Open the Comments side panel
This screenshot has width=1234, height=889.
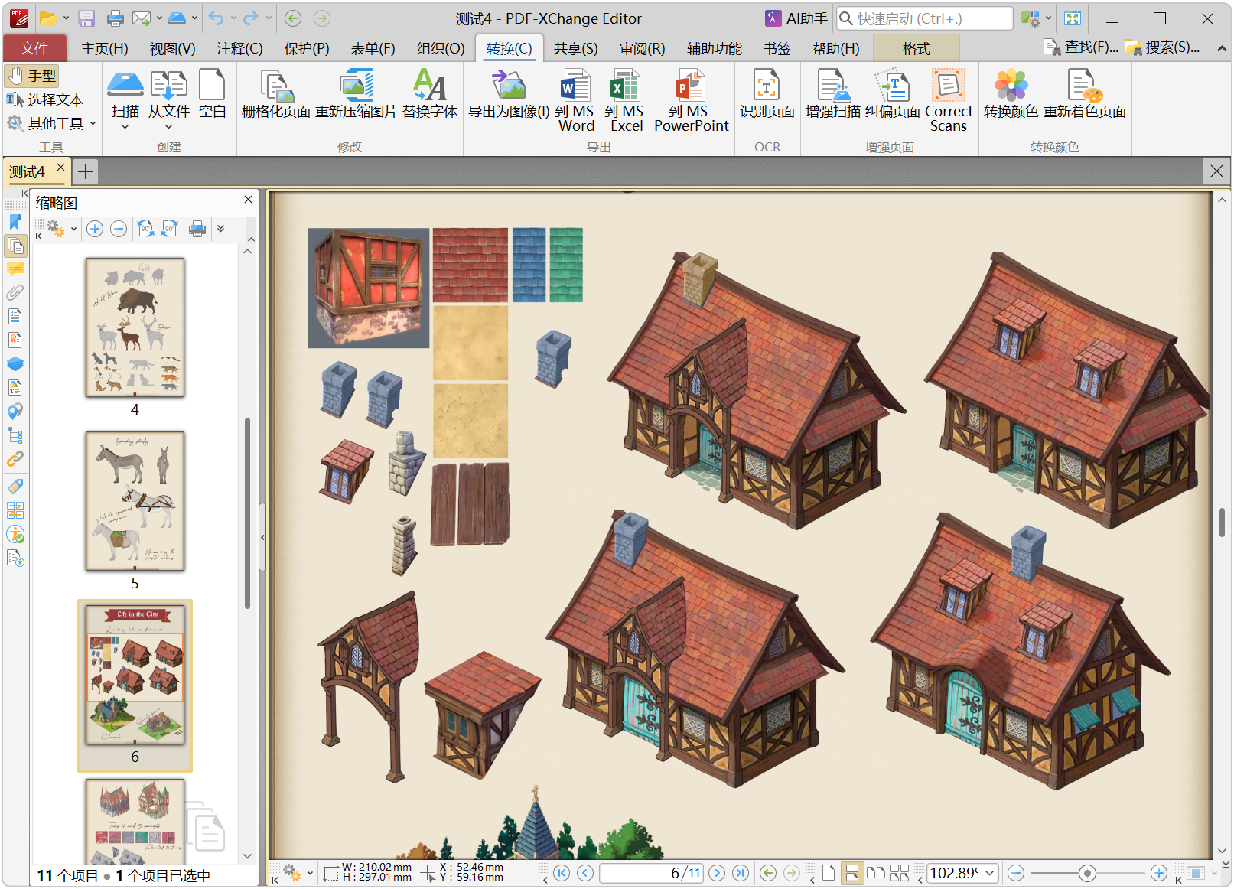15,269
